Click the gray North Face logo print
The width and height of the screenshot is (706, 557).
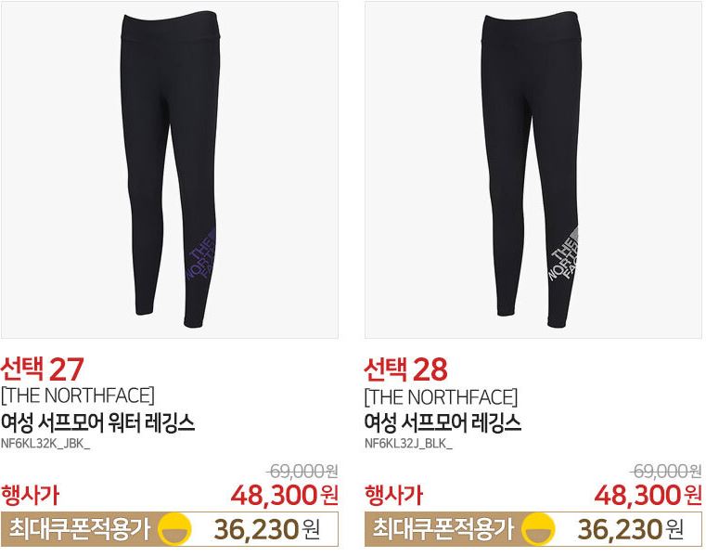pos(563,254)
